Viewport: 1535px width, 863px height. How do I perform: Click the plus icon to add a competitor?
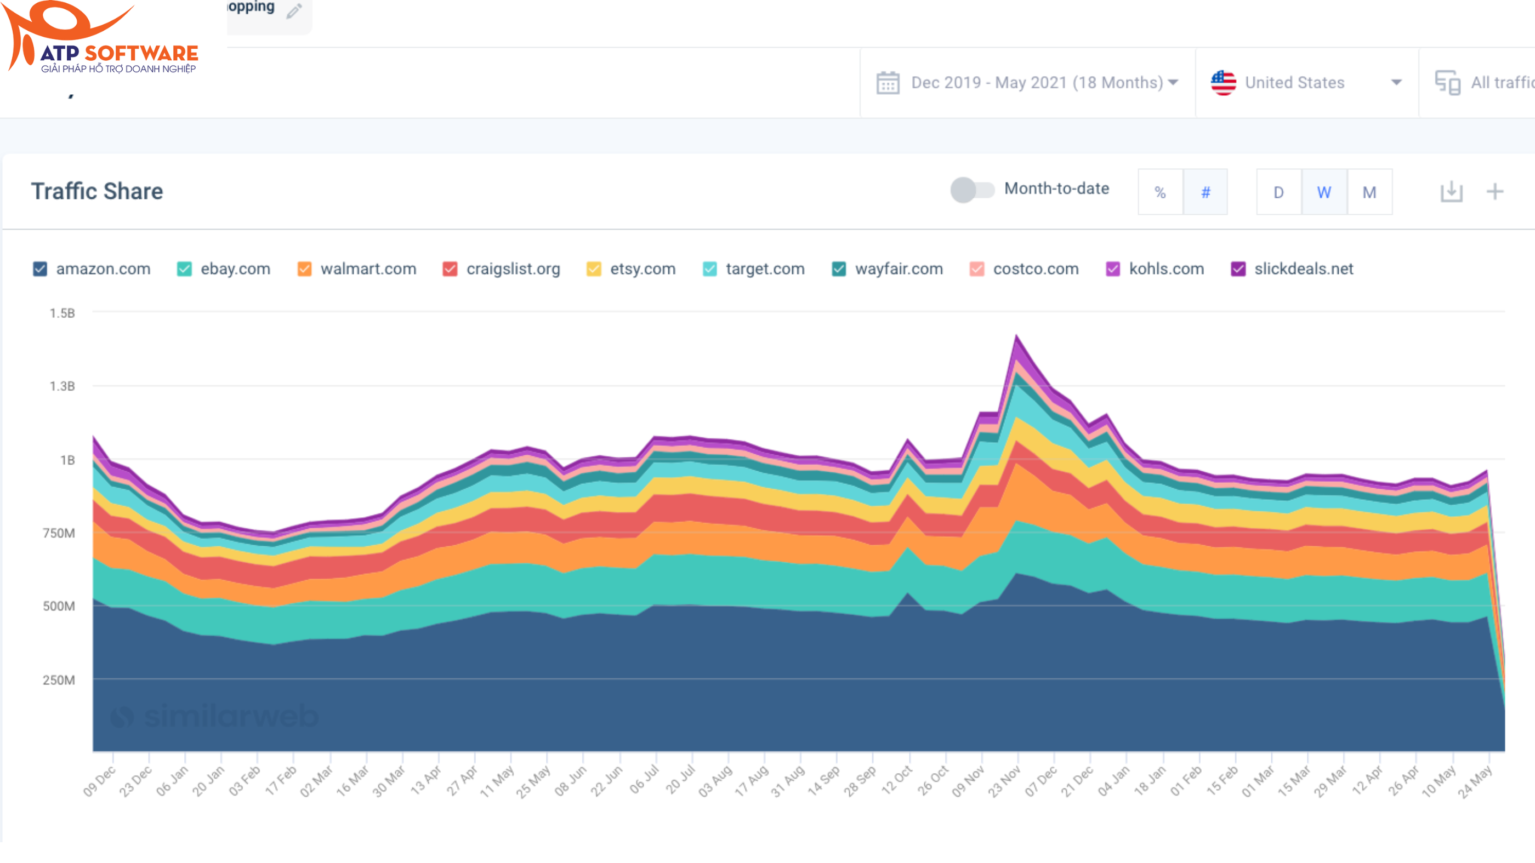(x=1496, y=192)
